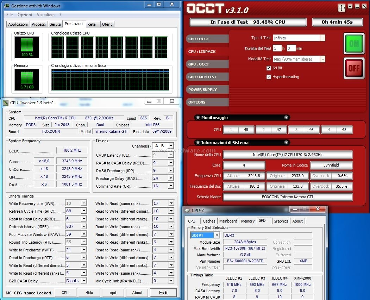Switch to the Processi tab
The image size is (370, 300).
pyautogui.click(x=39, y=24)
